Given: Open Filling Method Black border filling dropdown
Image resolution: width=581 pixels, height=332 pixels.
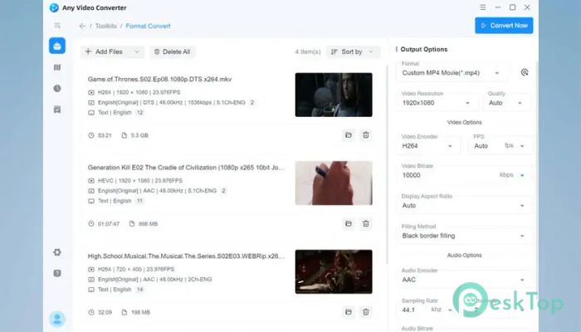Looking at the screenshot, I should click(464, 236).
